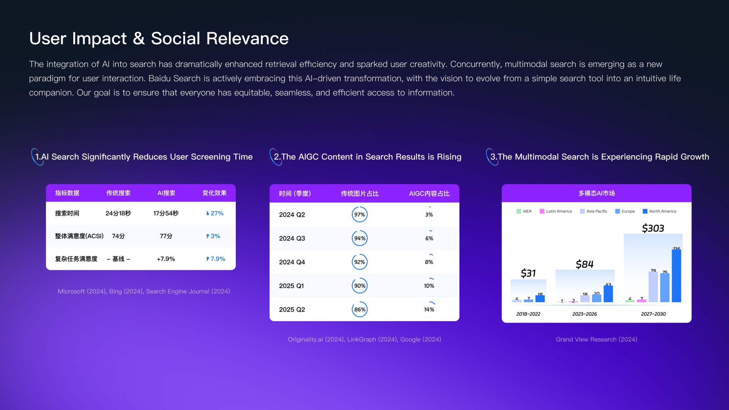
Task: Click the 变化效果 column header
Action: click(215, 193)
